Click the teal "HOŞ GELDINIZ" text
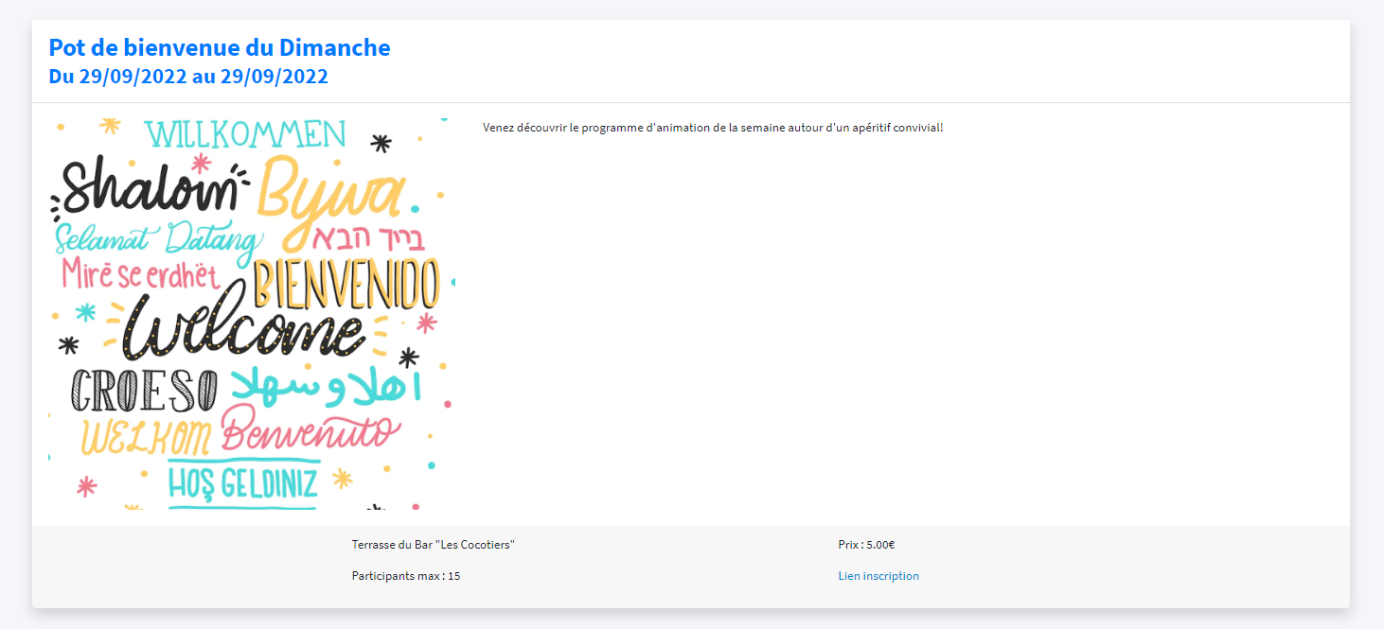1384x629 pixels. coord(242,482)
